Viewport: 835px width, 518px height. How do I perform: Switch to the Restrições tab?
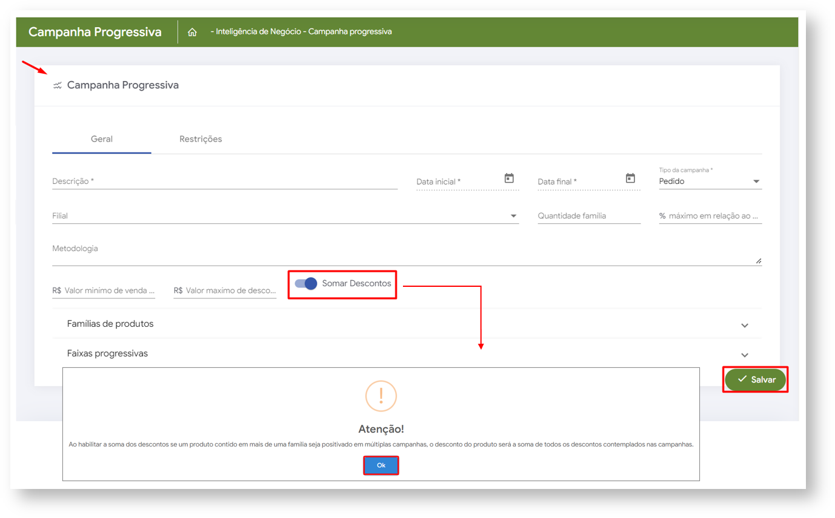(201, 139)
